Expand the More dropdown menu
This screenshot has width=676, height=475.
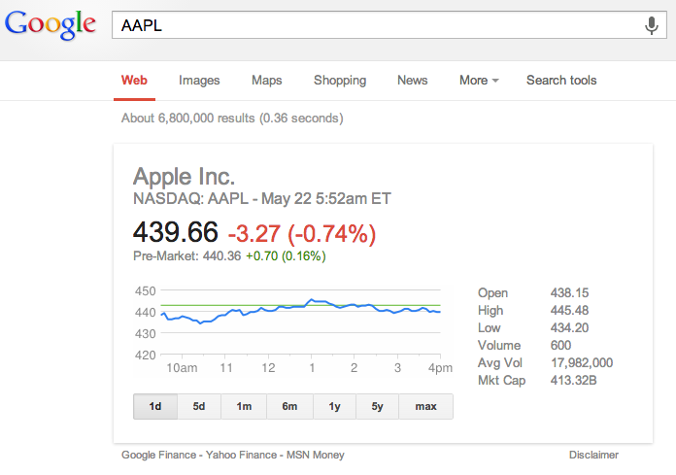(x=478, y=80)
